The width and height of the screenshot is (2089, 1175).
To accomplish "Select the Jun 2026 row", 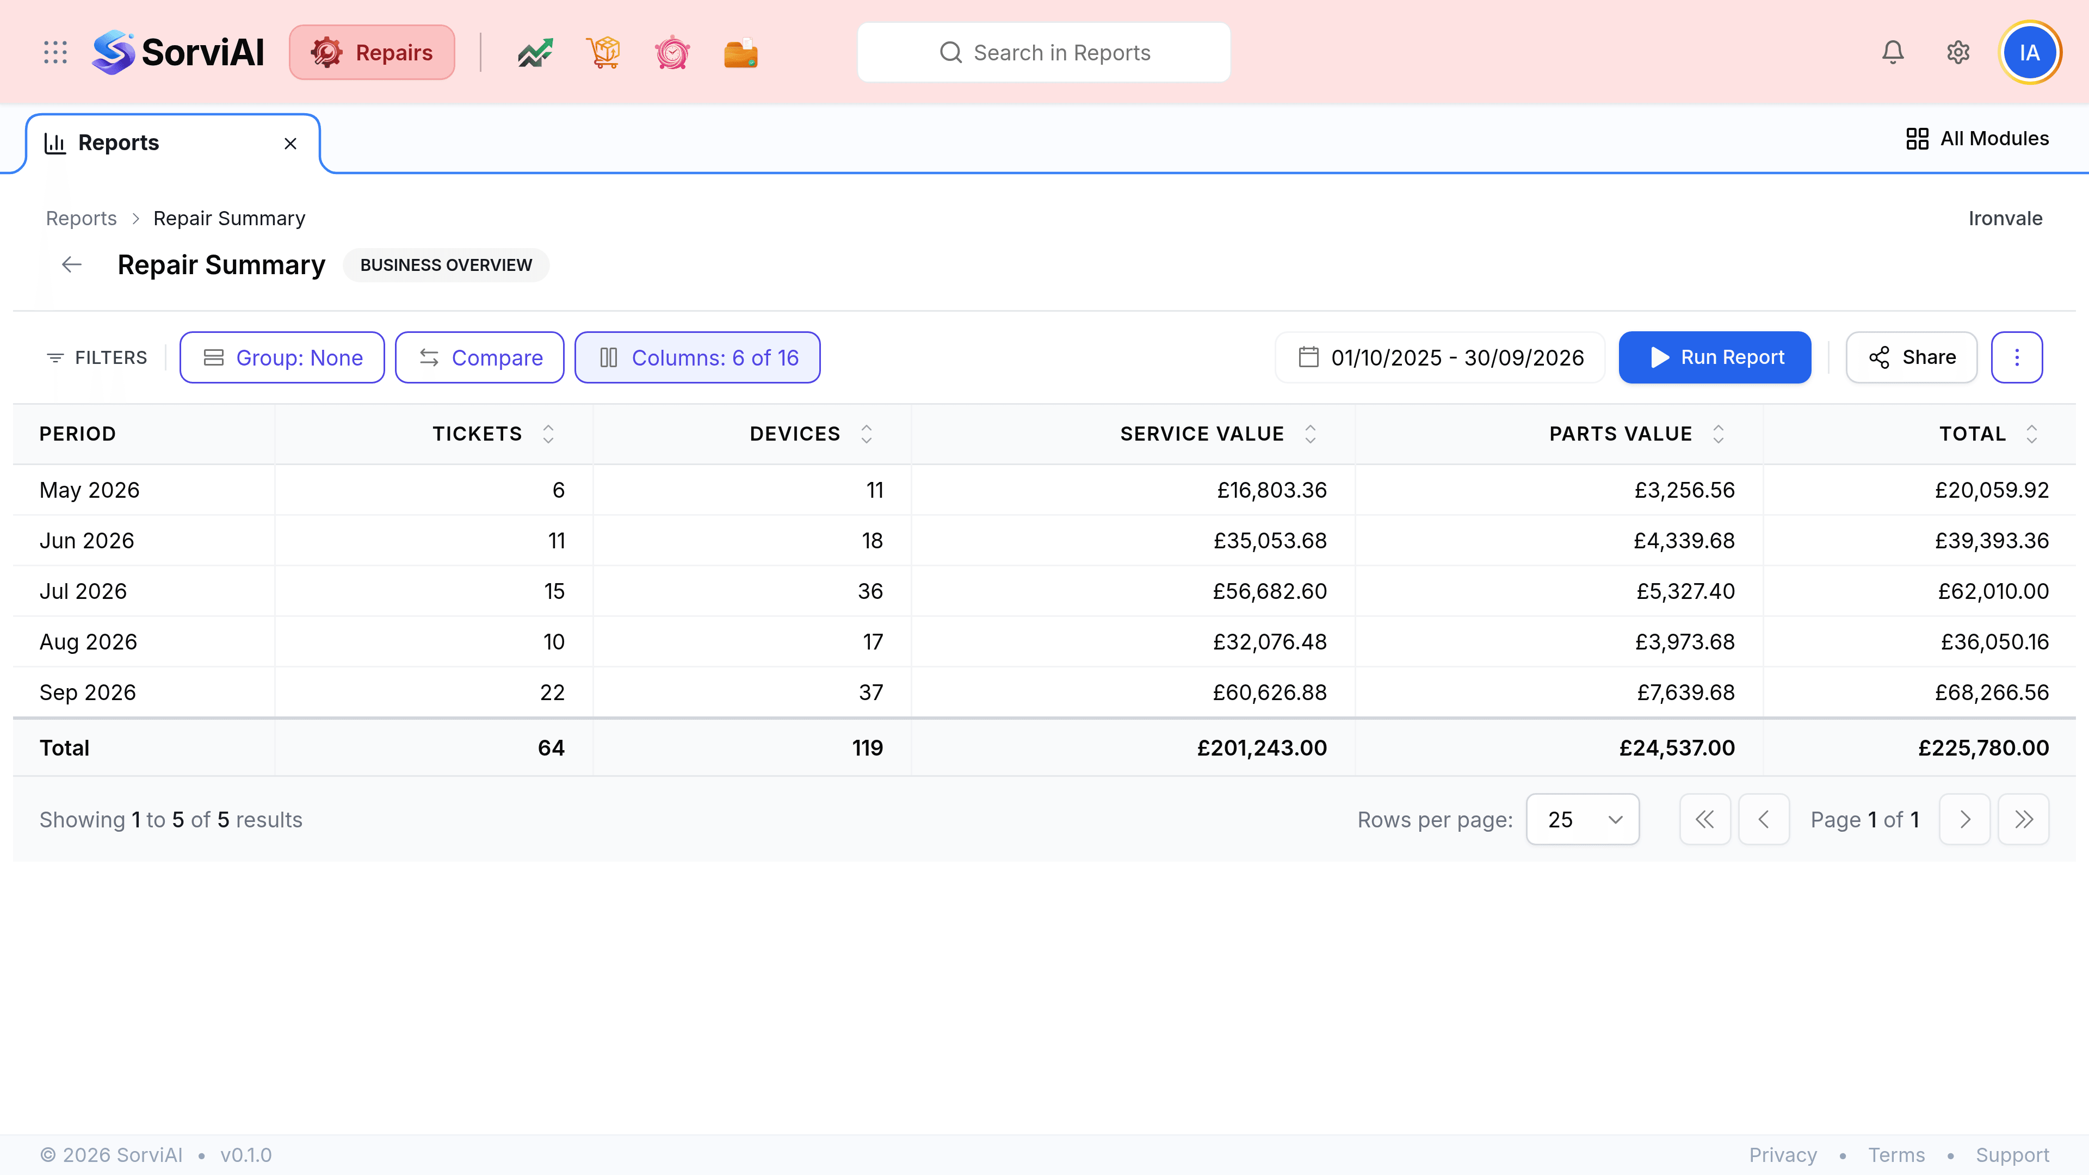I will (1044, 541).
